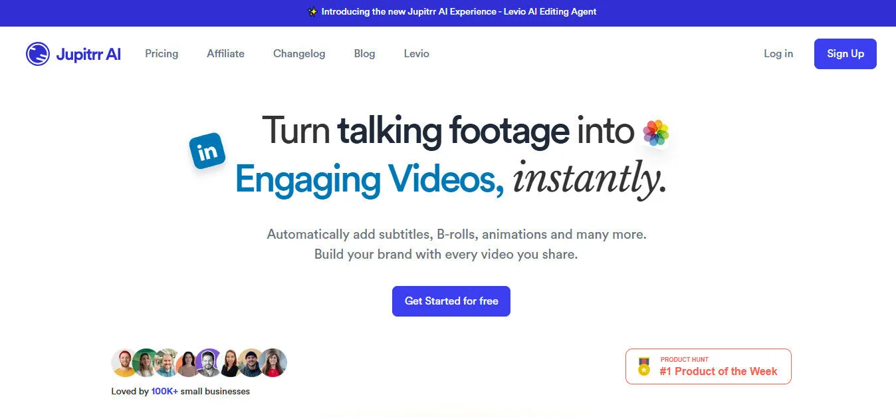Screen dimensions: 896x417
Task: Select avatar of man in red beanie
Action: (124, 362)
